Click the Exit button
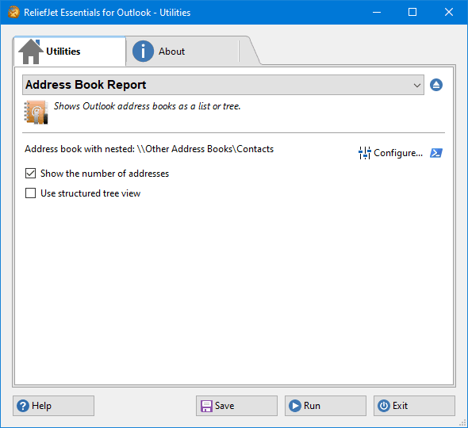This screenshot has height=428, width=468. 414,406
